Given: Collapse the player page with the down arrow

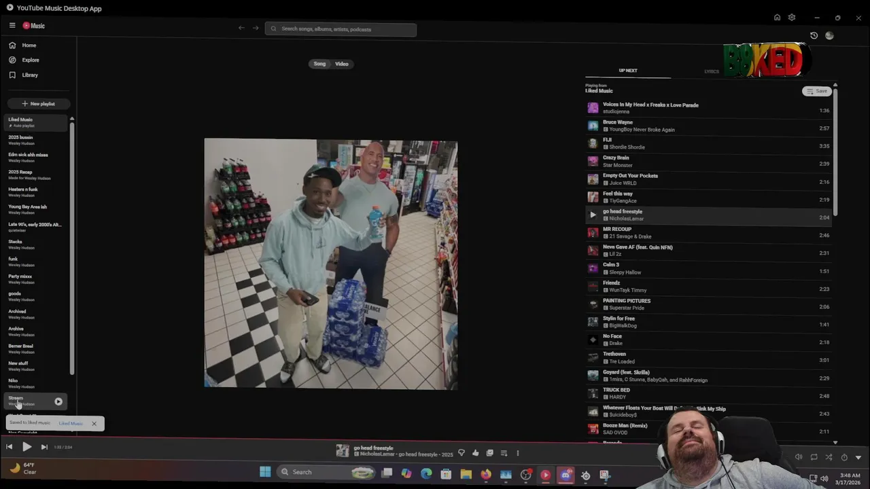Looking at the screenshot, I should coord(858,457).
